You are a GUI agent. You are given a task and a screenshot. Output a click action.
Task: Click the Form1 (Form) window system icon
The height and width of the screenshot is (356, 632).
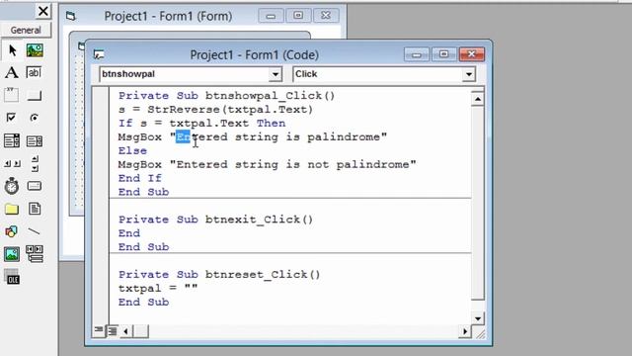pyautogui.click(x=70, y=16)
